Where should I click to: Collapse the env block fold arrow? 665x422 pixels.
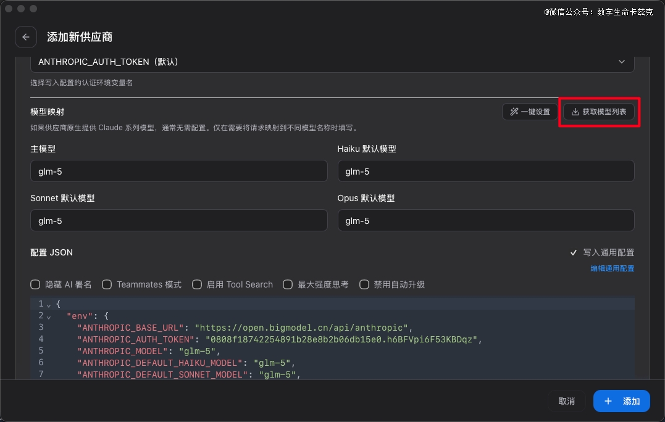click(49, 316)
